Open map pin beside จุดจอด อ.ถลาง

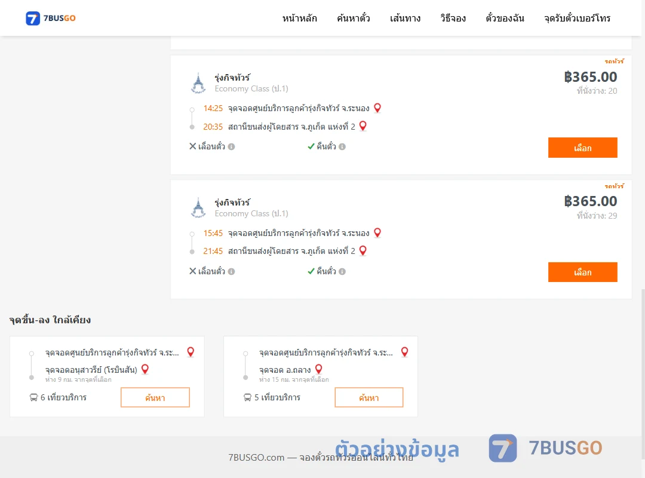319,369
